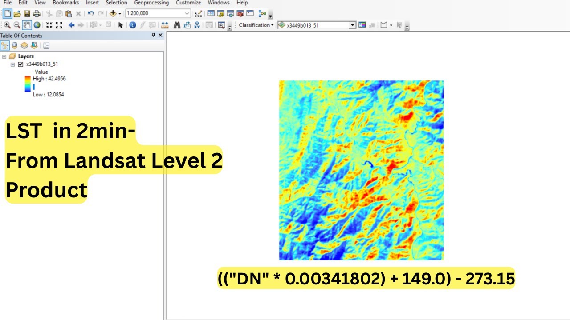Go back to previous extent

[71, 25]
